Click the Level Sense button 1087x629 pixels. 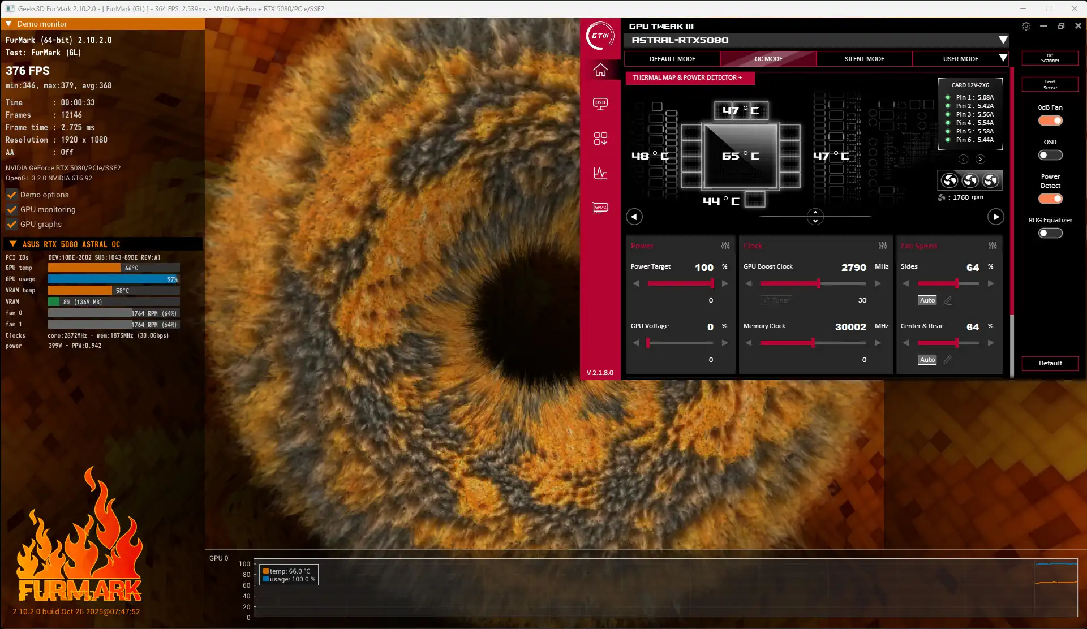tap(1050, 84)
